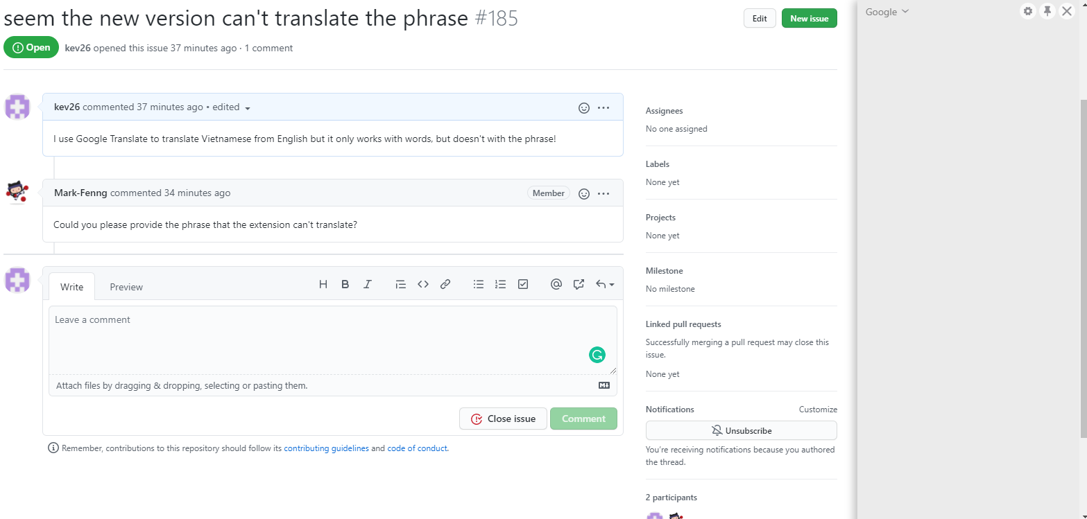1087x519 pixels.
Task: Switch to the Preview tab
Action: click(126, 286)
